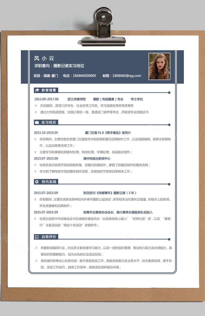Image resolution: width=205 pixels, height=316 pixels.
Task: Click the 学士学位 text
Action: pyautogui.click(x=137, y=99)
